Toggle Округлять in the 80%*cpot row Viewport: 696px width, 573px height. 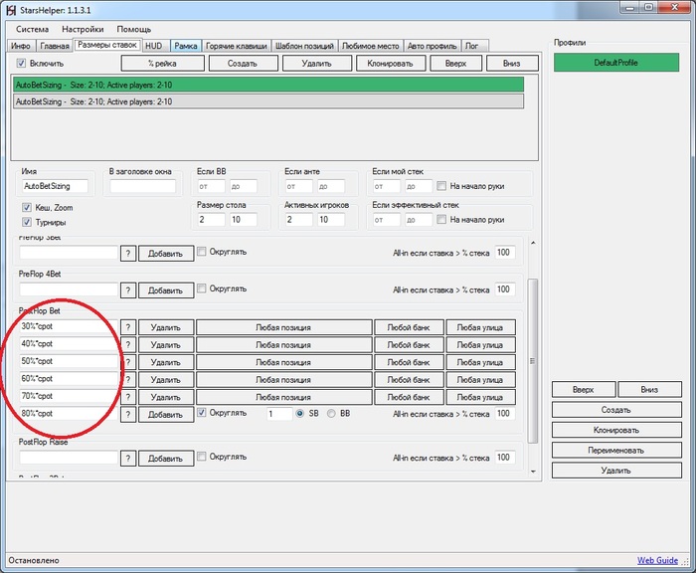pyautogui.click(x=203, y=413)
